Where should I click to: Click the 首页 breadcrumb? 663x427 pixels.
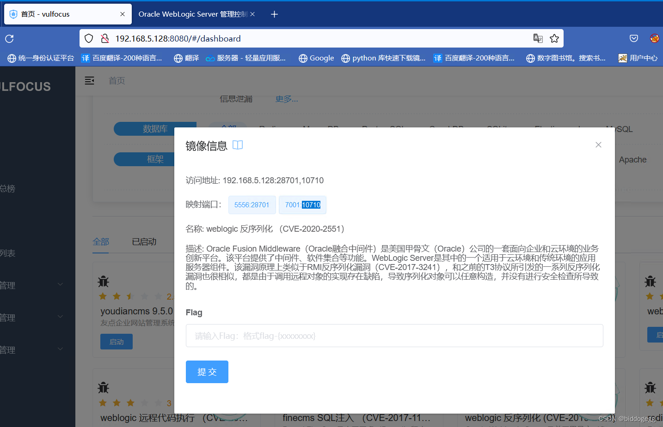(117, 81)
